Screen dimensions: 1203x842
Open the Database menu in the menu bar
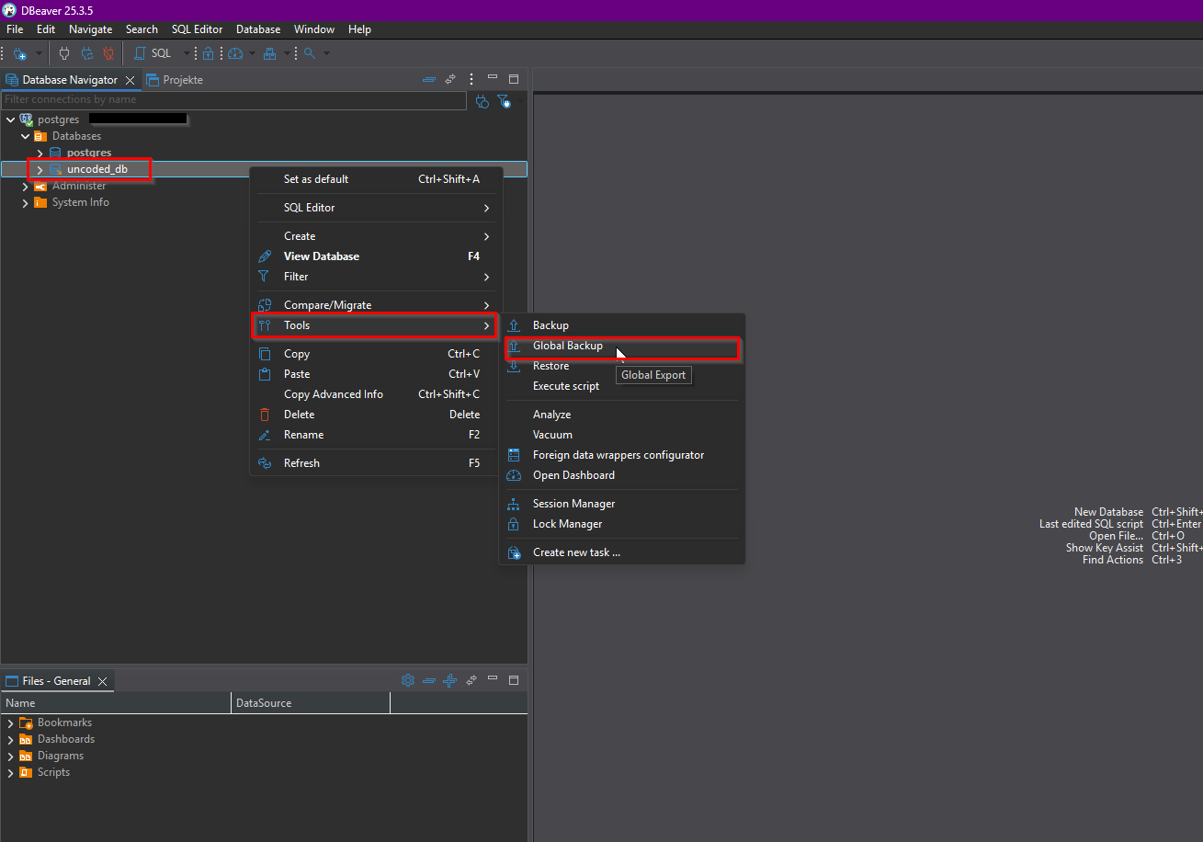click(258, 29)
